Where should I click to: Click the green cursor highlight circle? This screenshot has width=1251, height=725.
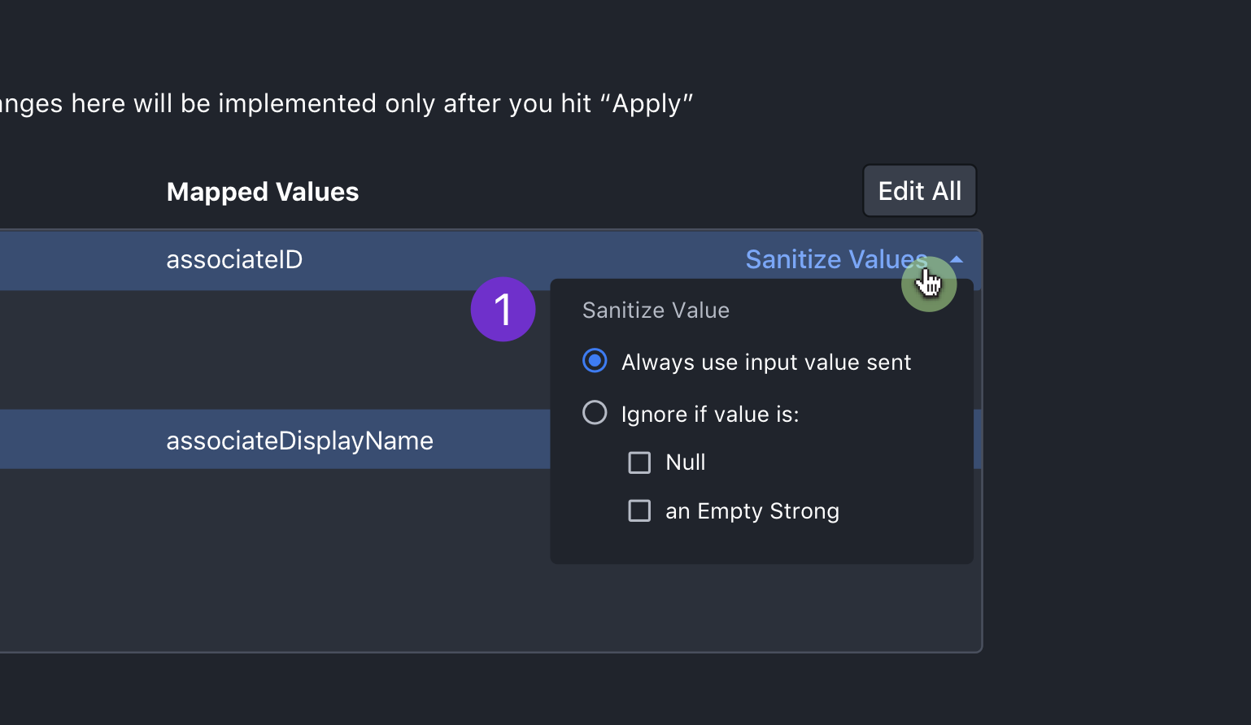pyautogui.click(x=929, y=284)
